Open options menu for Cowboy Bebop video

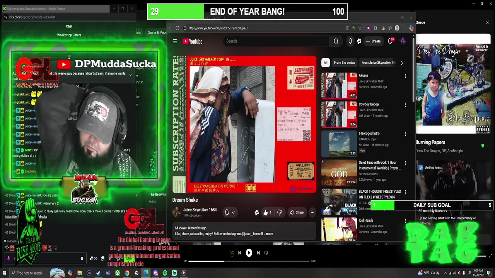click(405, 105)
